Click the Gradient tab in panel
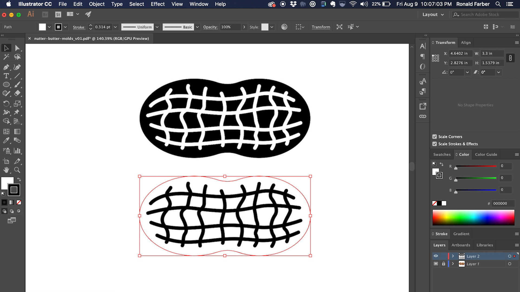Image resolution: width=520 pixels, height=292 pixels. (x=461, y=234)
